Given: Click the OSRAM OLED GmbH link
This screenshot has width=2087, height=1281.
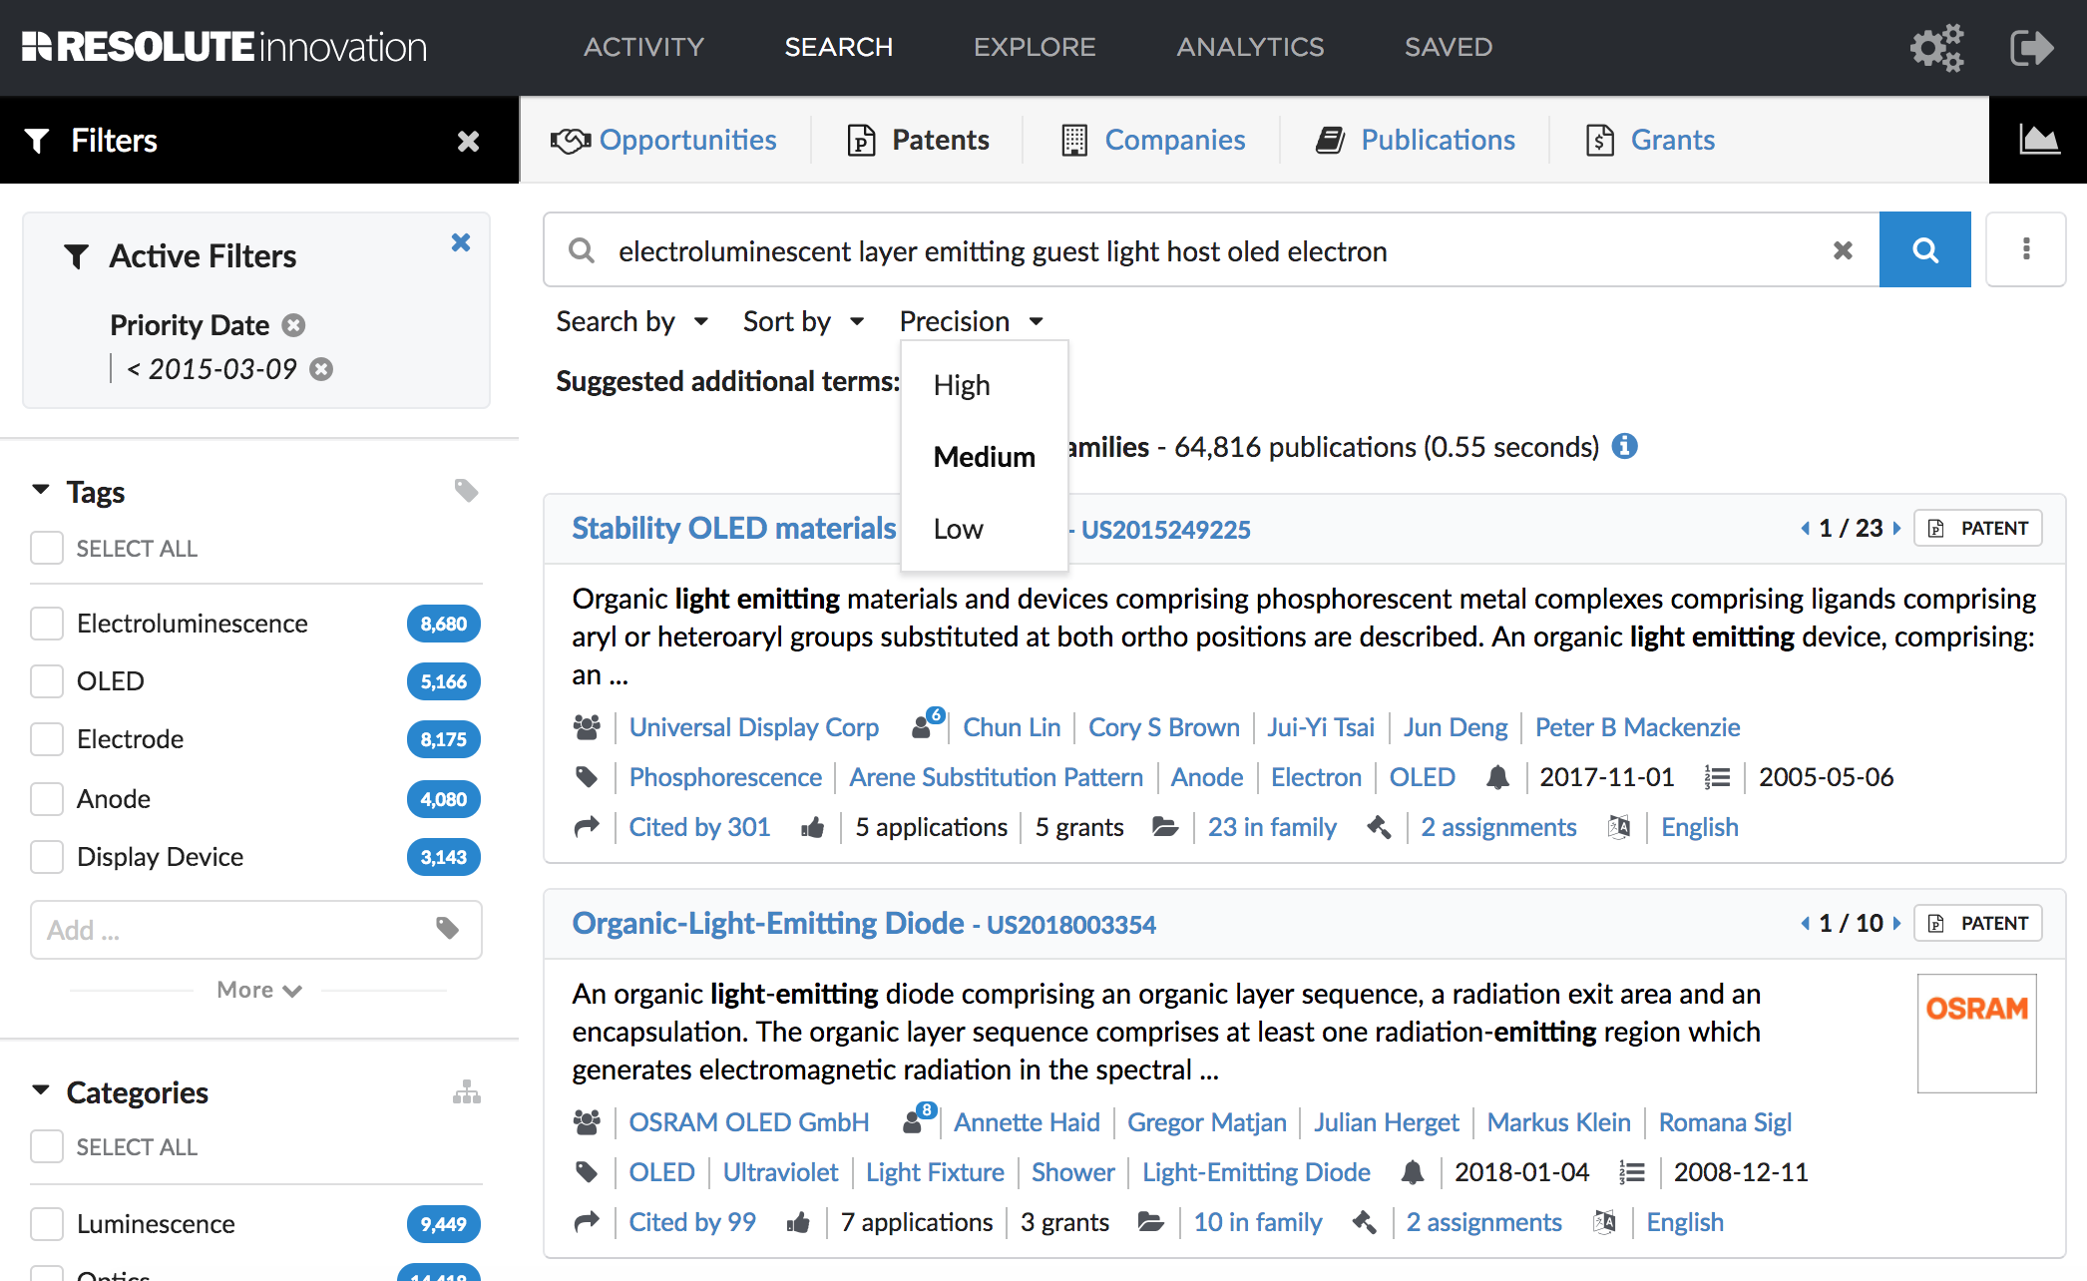Looking at the screenshot, I should pyautogui.click(x=748, y=1122).
